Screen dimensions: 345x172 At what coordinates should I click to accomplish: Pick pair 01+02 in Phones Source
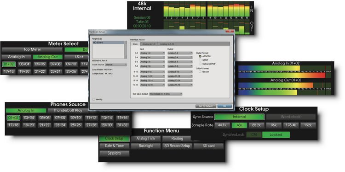(13, 118)
